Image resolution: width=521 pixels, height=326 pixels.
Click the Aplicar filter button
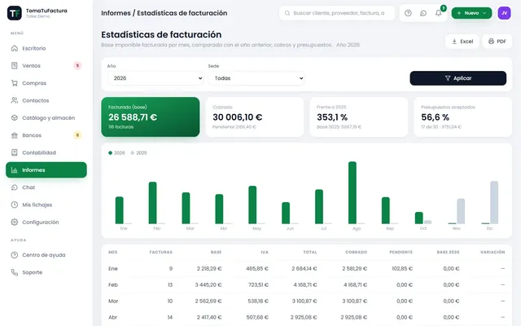pyautogui.click(x=458, y=78)
